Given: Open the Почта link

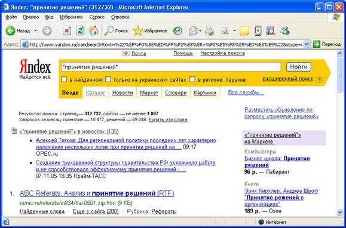Looking at the screenshot, I should pyautogui.click(x=139, y=54).
